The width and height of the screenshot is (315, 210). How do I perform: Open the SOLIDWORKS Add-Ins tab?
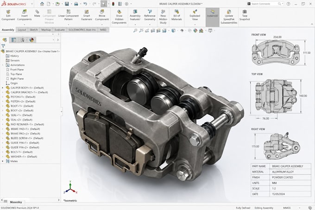[x=82, y=30]
